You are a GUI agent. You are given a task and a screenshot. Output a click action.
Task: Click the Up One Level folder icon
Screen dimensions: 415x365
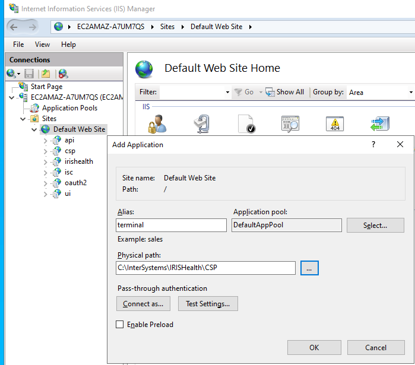pos(46,74)
